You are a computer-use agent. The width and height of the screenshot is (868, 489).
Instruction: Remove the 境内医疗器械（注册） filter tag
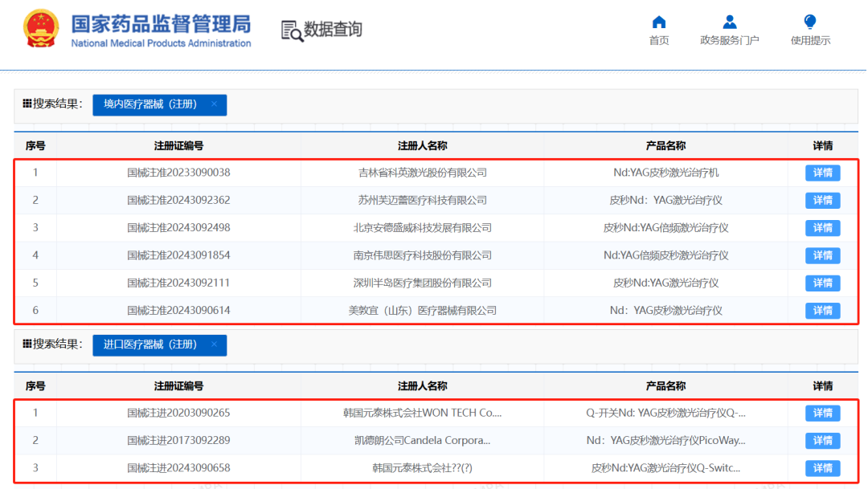coord(215,104)
